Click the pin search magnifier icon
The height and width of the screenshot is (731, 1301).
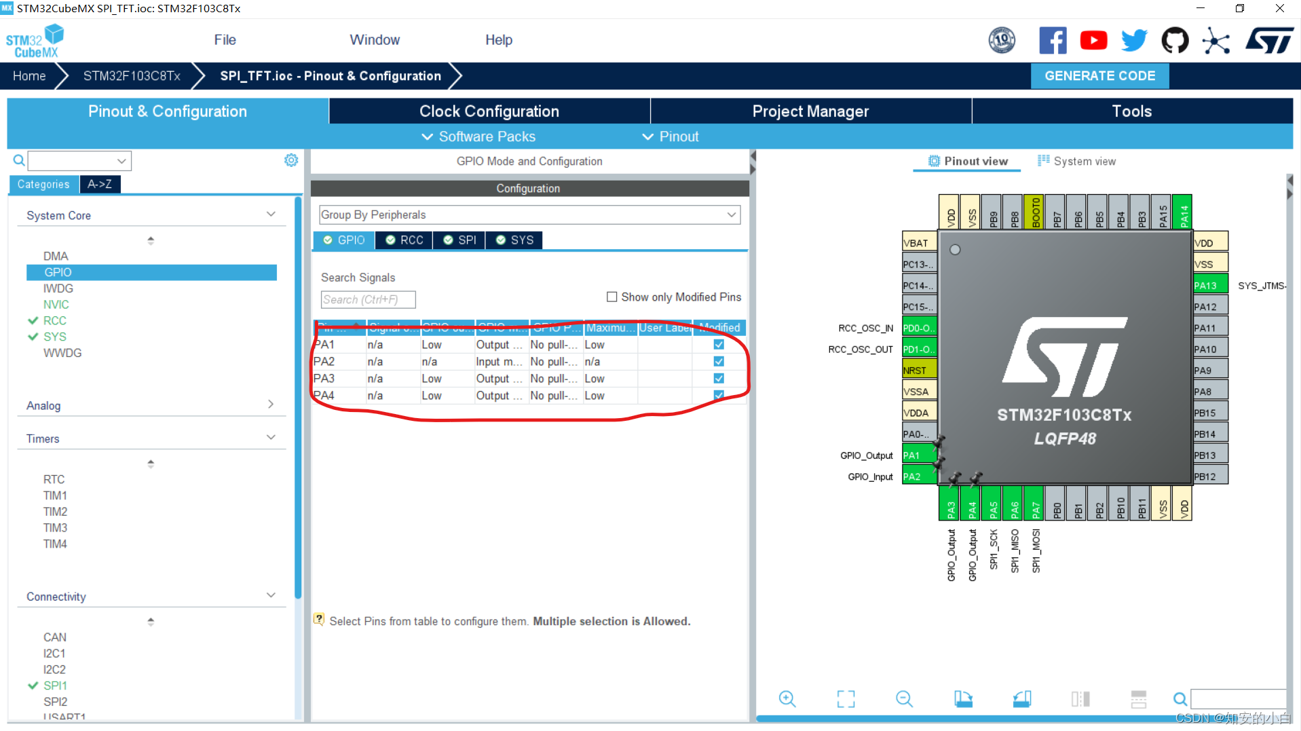1180,698
